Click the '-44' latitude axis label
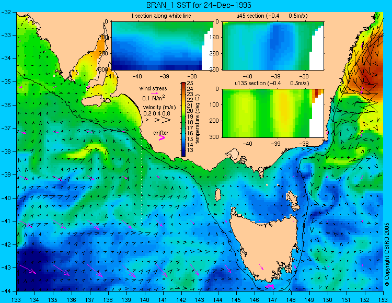 6,292
